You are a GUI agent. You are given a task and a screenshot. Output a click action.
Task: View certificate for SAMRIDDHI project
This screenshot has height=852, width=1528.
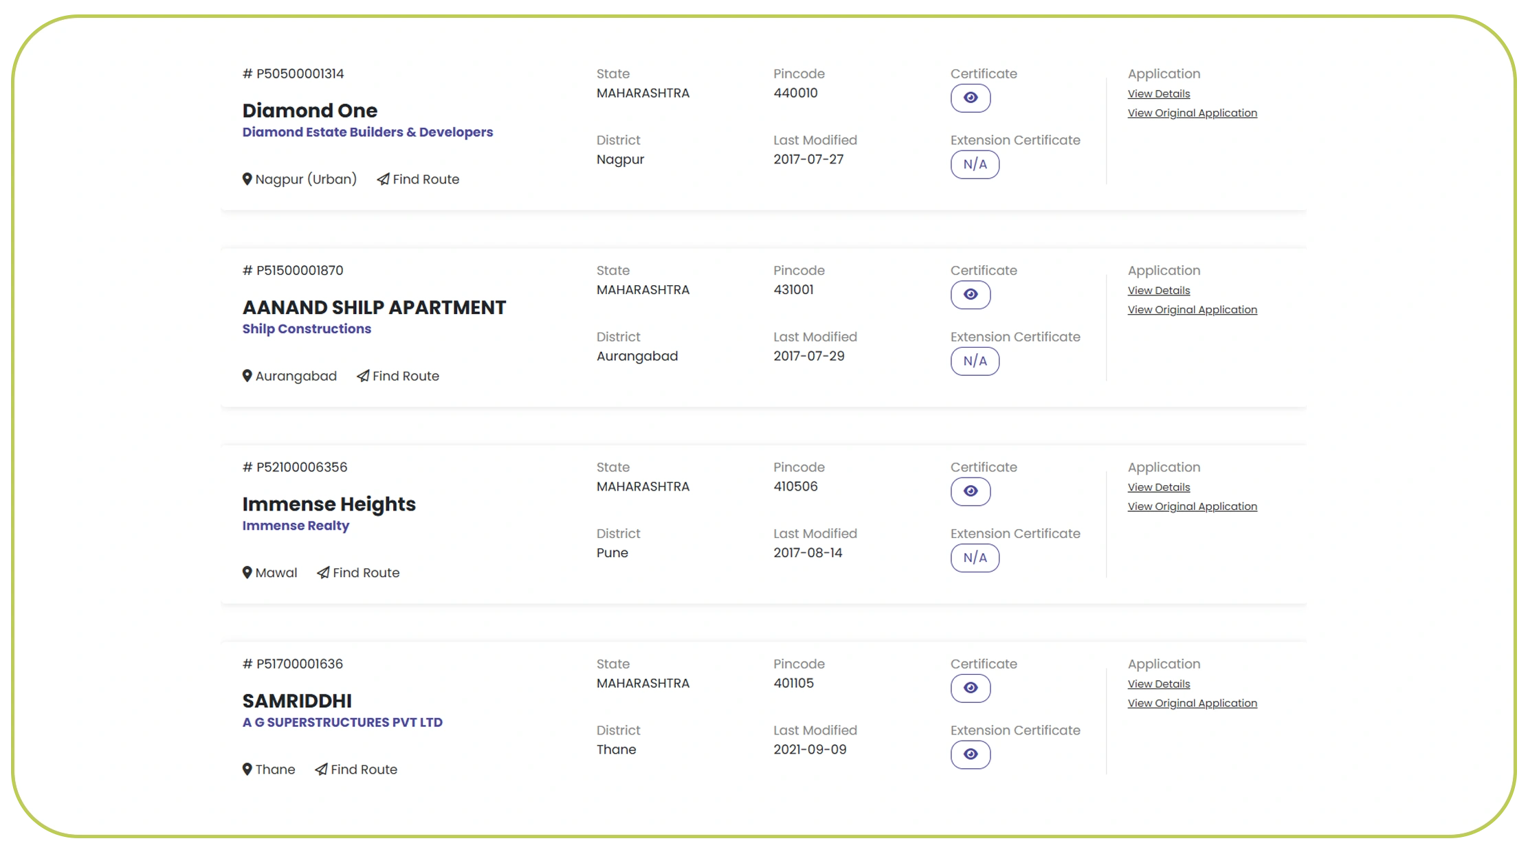[x=970, y=688]
